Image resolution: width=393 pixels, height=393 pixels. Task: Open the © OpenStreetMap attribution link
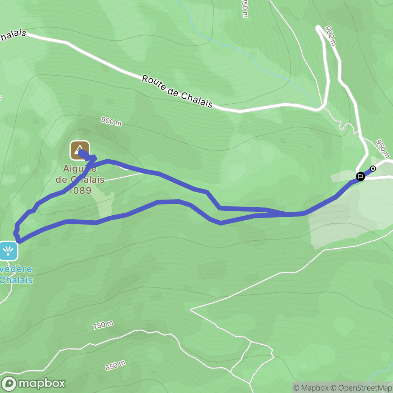(361, 388)
